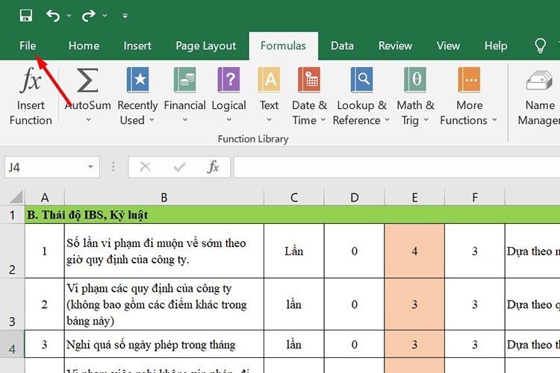Image resolution: width=560 pixels, height=373 pixels.
Task: Switch to the Data tab
Action: (342, 46)
